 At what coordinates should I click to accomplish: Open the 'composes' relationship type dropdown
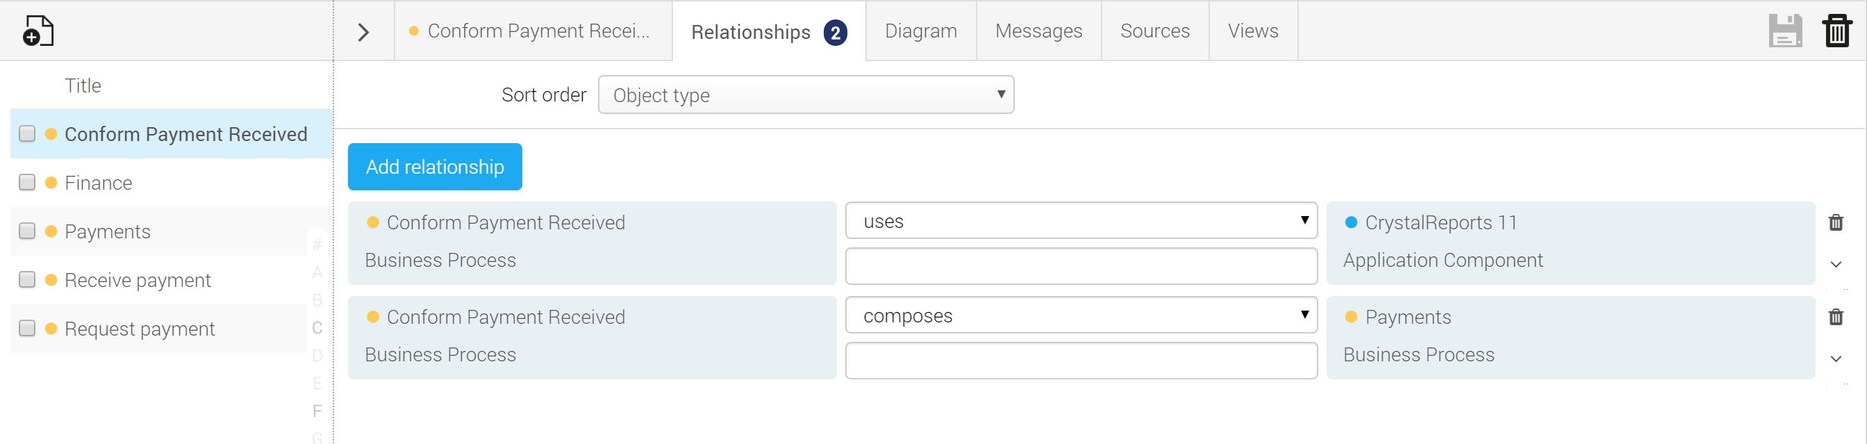tap(1081, 315)
